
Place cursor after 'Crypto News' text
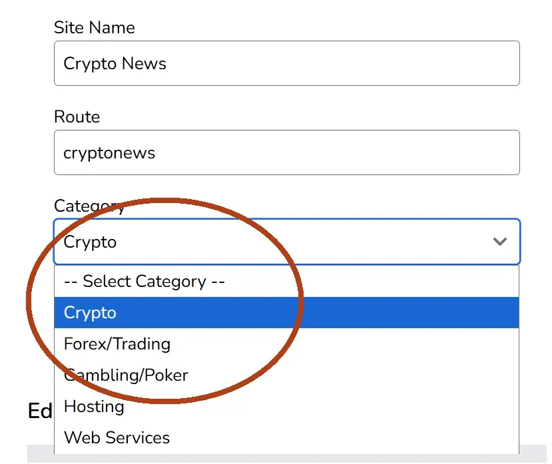(168, 64)
